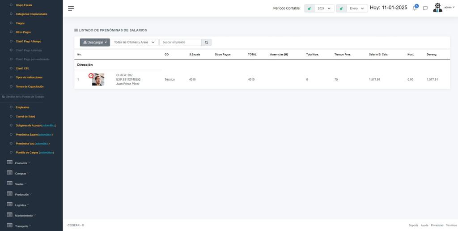Image resolution: width=458 pixels, height=231 pixels.
Task: Click the admin avatar icon
Action: click(x=437, y=8)
